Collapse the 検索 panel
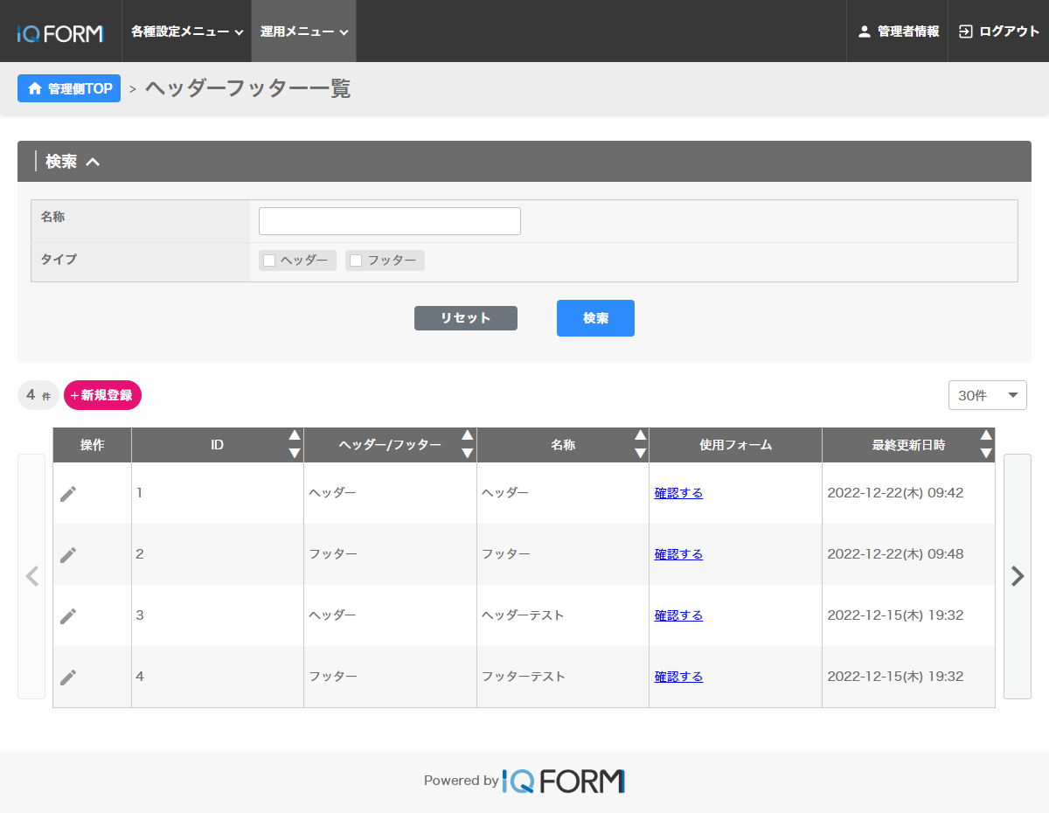Image resolution: width=1049 pixels, height=813 pixels. point(93,162)
